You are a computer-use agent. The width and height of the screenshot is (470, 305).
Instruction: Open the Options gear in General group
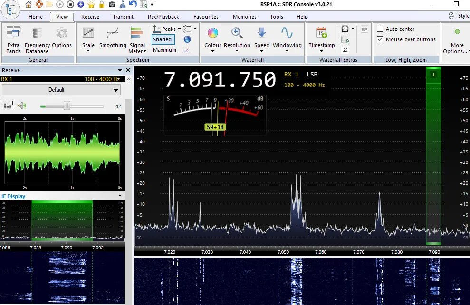pos(62,38)
